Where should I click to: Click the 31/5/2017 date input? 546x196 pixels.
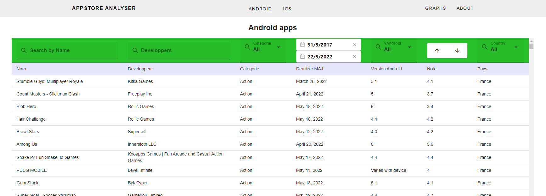[328, 45]
